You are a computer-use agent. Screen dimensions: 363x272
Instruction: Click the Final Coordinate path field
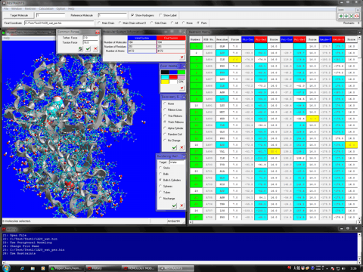(59, 23)
